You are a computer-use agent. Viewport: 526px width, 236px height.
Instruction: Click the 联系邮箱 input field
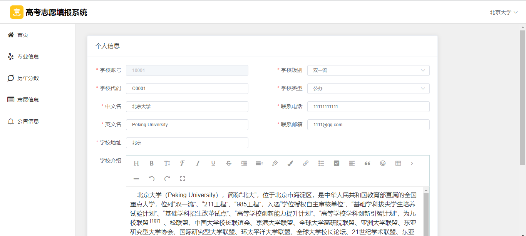(x=368, y=125)
